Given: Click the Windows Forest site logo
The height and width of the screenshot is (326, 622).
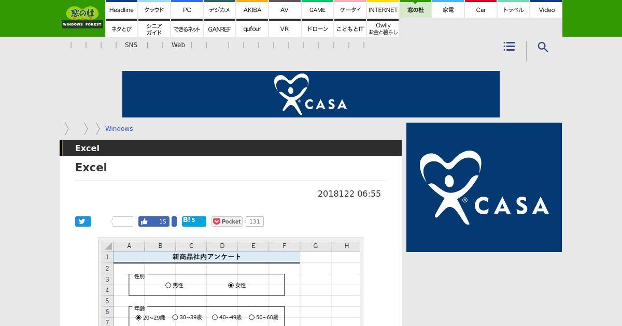Looking at the screenshot, I should 82,17.
